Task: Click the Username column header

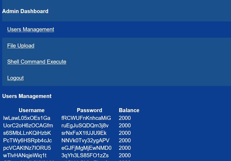Action: [32, 110]
